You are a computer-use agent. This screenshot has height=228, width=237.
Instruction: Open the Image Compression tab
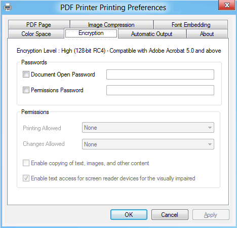point(111,25)
